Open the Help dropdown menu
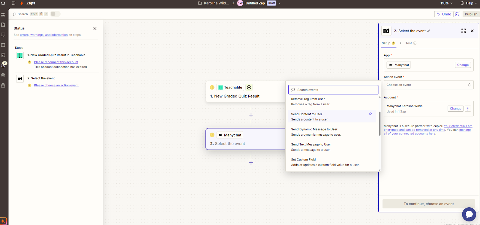 [469, 3]
